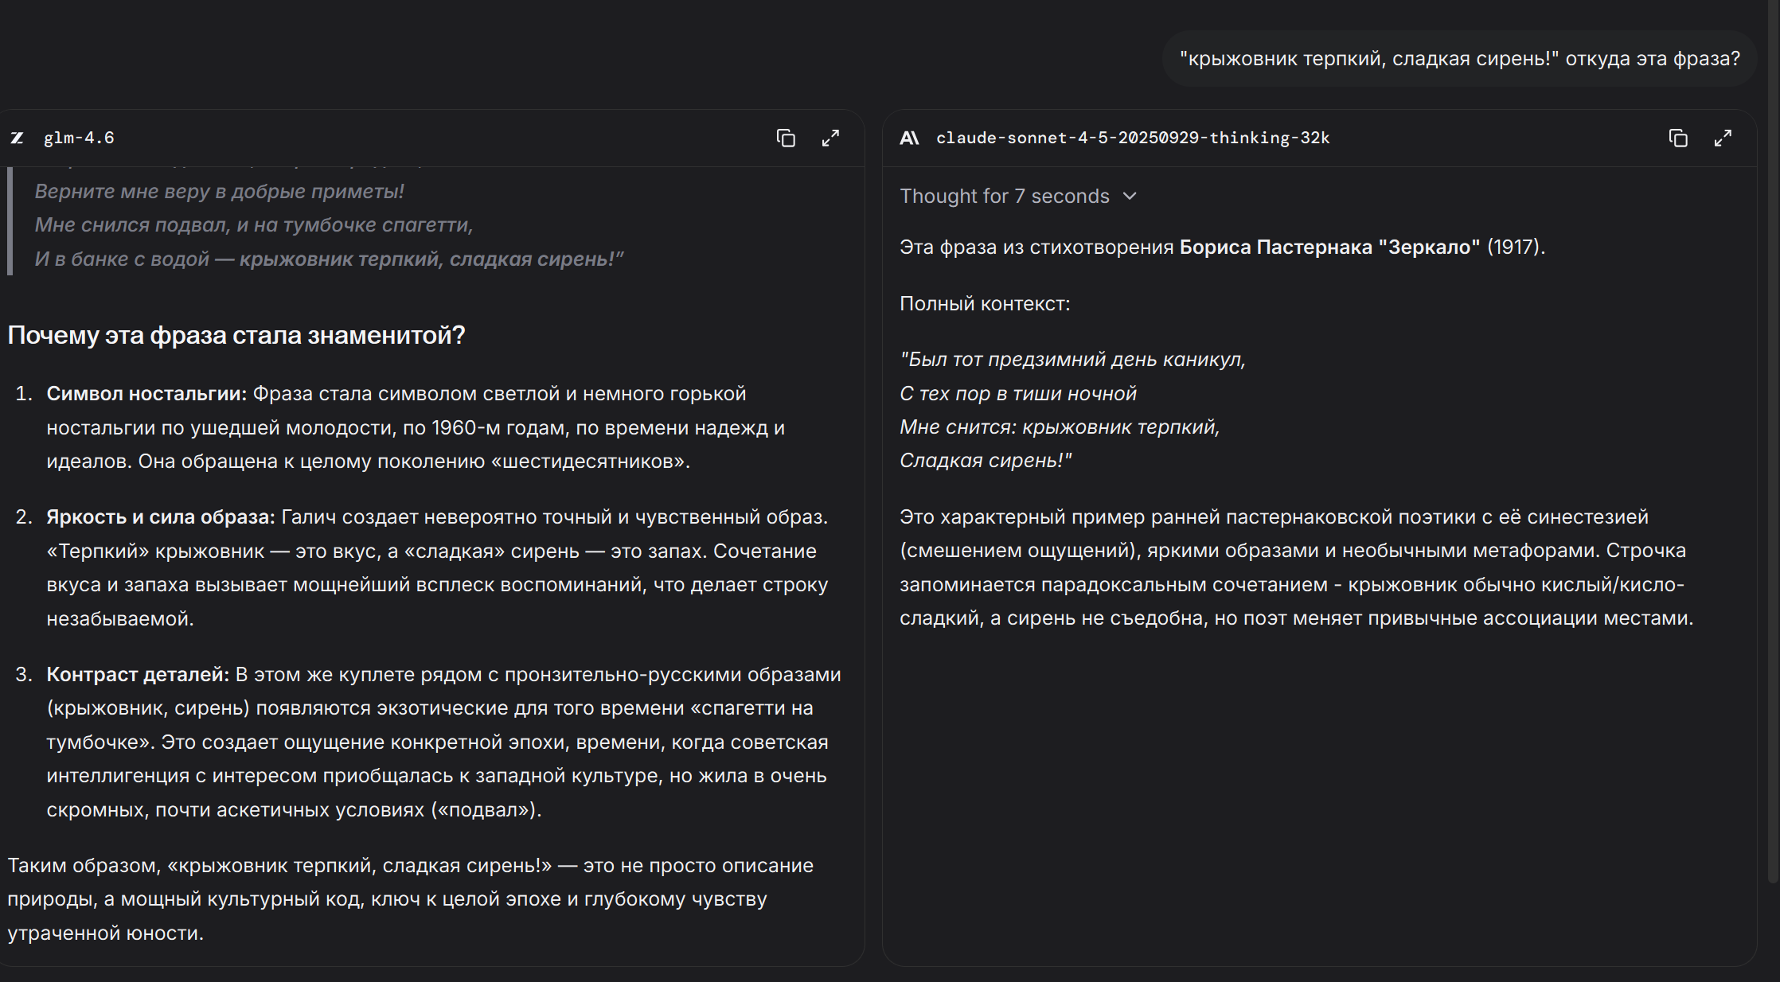The image size is (1780, 982).
Task: Expand the glm-4.6 panel to fullscreen
Action: coord(830,138)
